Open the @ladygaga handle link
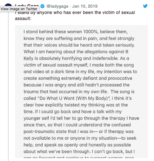The width and height of the screenshot is (154, 161). (57, 6)
